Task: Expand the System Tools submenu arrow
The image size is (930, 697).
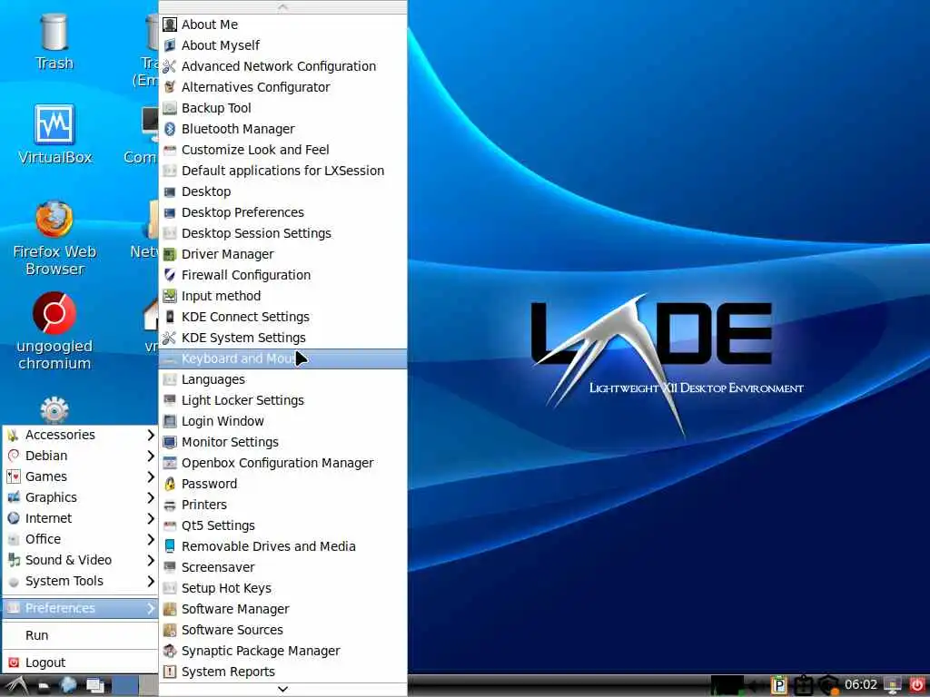Action: coord(150,581)
